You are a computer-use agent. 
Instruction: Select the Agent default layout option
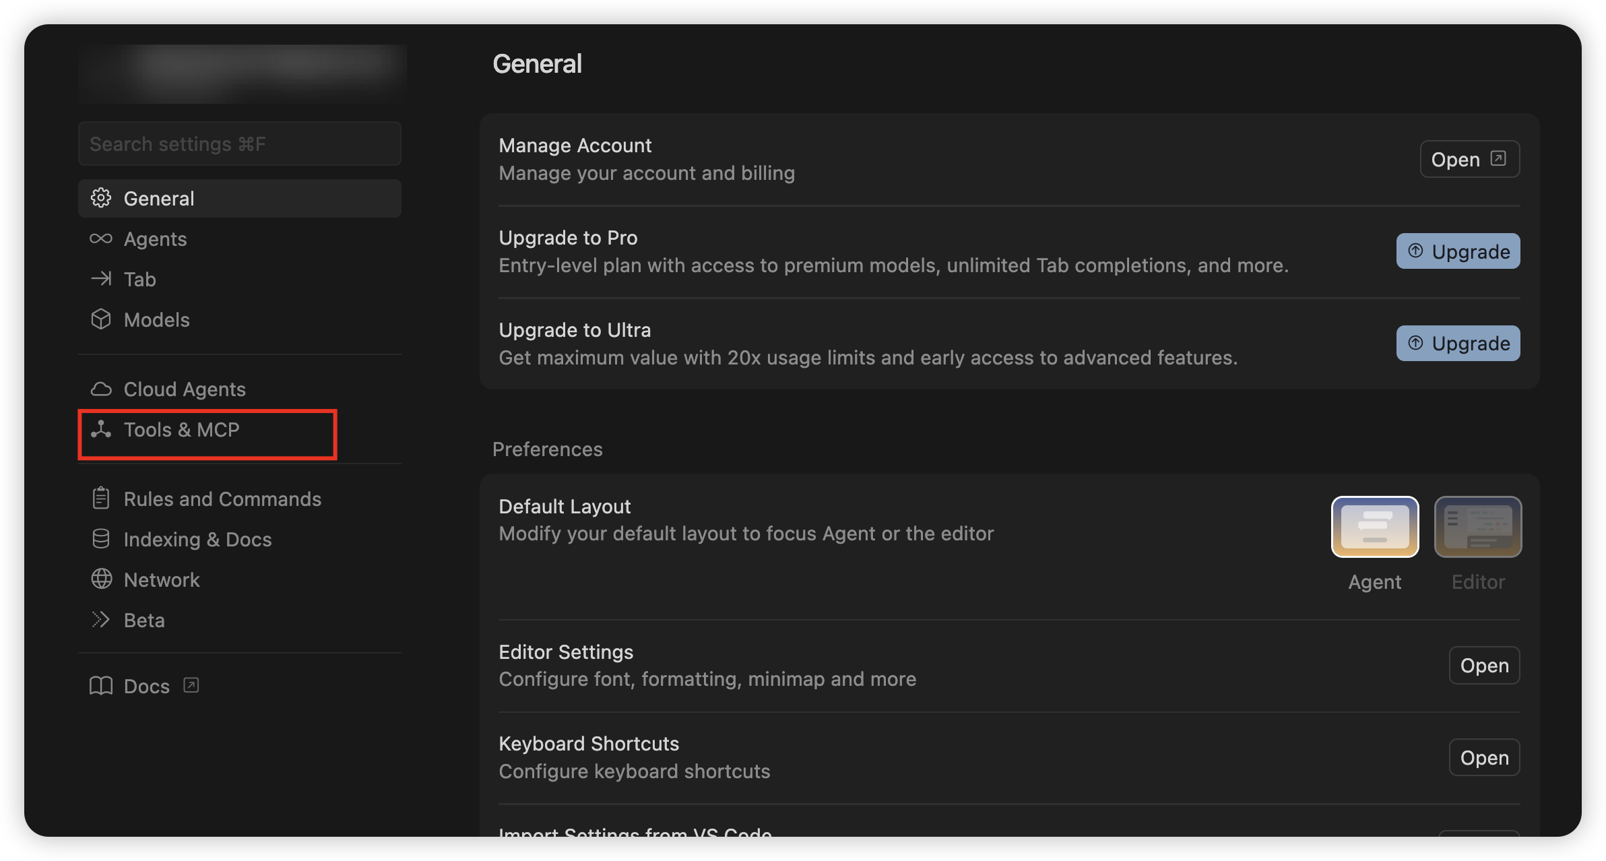1374,527
